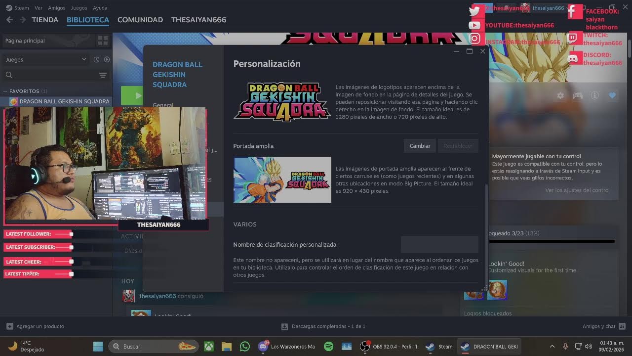
Task: Go back with the Steam back arrow
Action: 9,20
